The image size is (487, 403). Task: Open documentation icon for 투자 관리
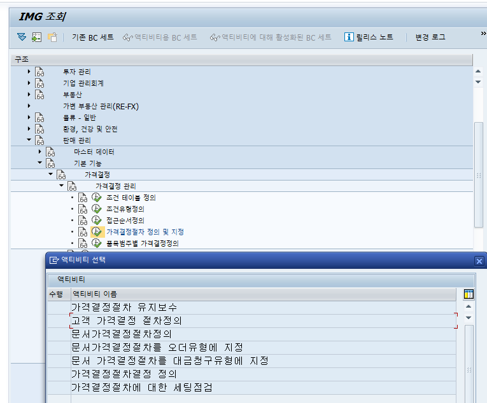(39, 72)
